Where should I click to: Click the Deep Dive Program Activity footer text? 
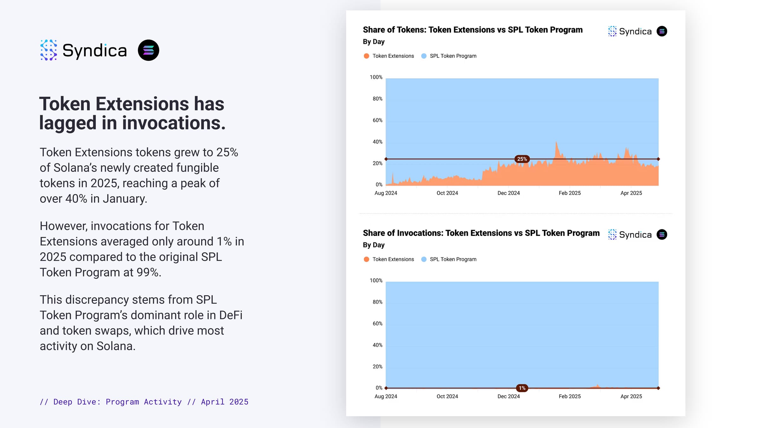click(144, 402)
